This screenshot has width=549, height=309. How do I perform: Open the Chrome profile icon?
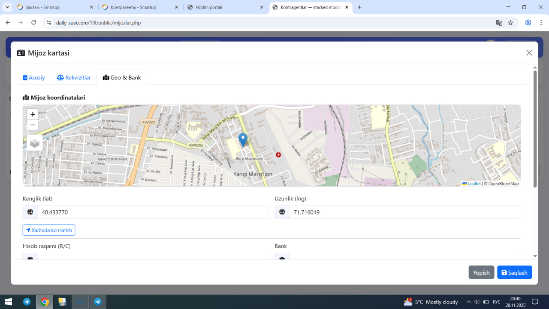point(528,23)
